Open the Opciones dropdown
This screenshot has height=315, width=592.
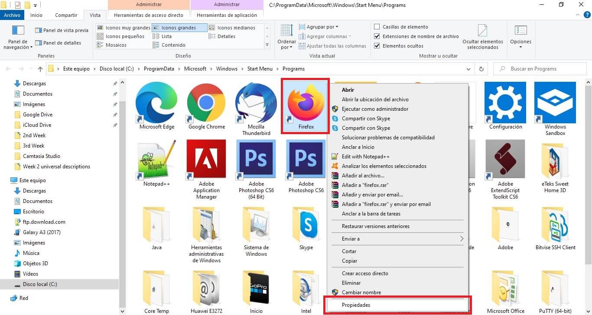point(520,37)
